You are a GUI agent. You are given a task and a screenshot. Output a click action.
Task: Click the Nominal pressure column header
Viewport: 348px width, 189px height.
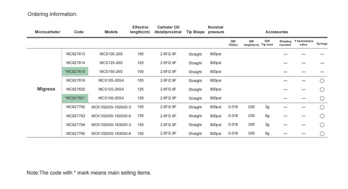click(x=216, y=29)
